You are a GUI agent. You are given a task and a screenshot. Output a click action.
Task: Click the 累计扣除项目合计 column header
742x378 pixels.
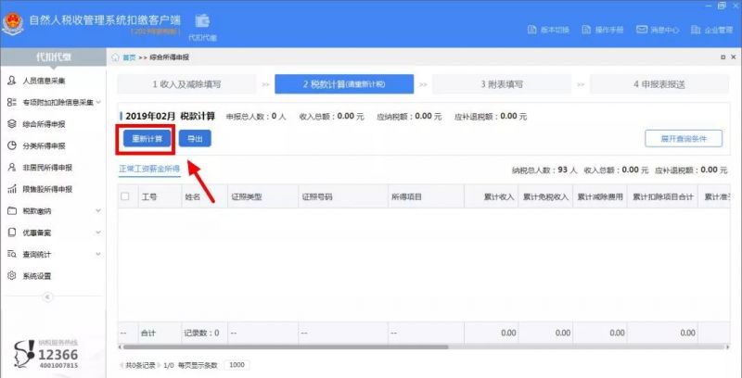[x=662, y=196]
